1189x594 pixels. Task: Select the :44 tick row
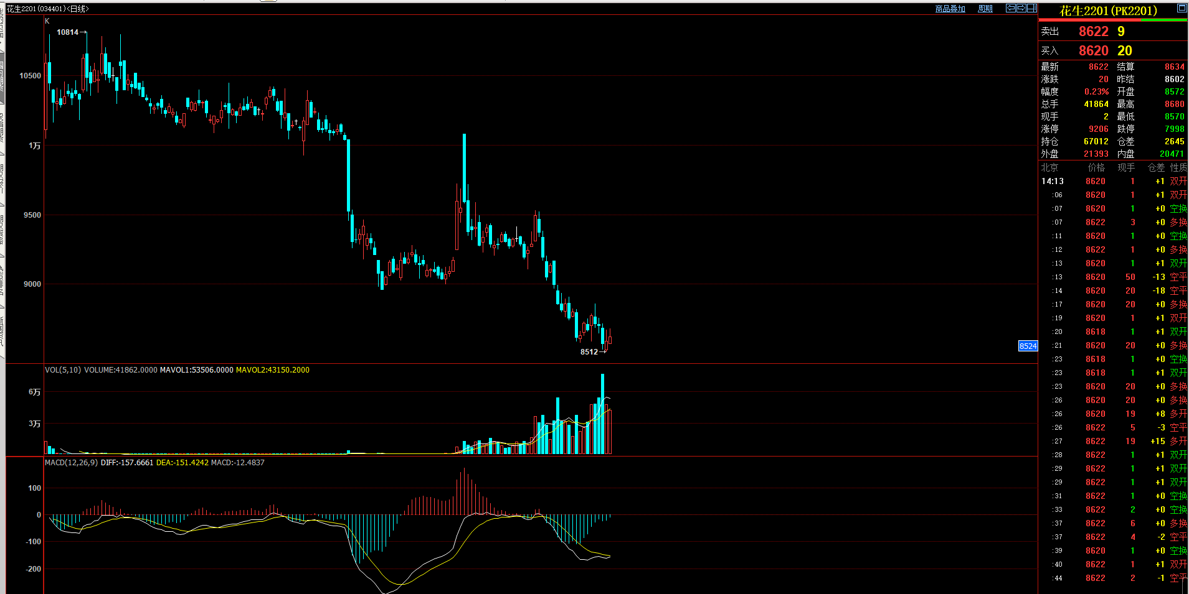pyautogui.click(x=1114, y=578)
